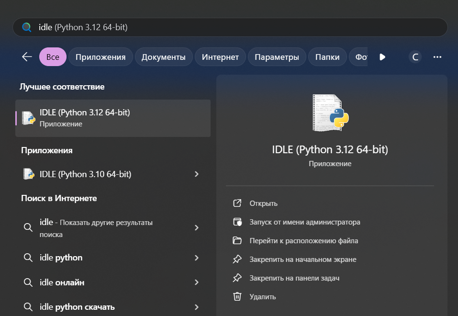Click the 'idle python скачать' web suggestion
458x316 pixels.
tap(77, 307)
